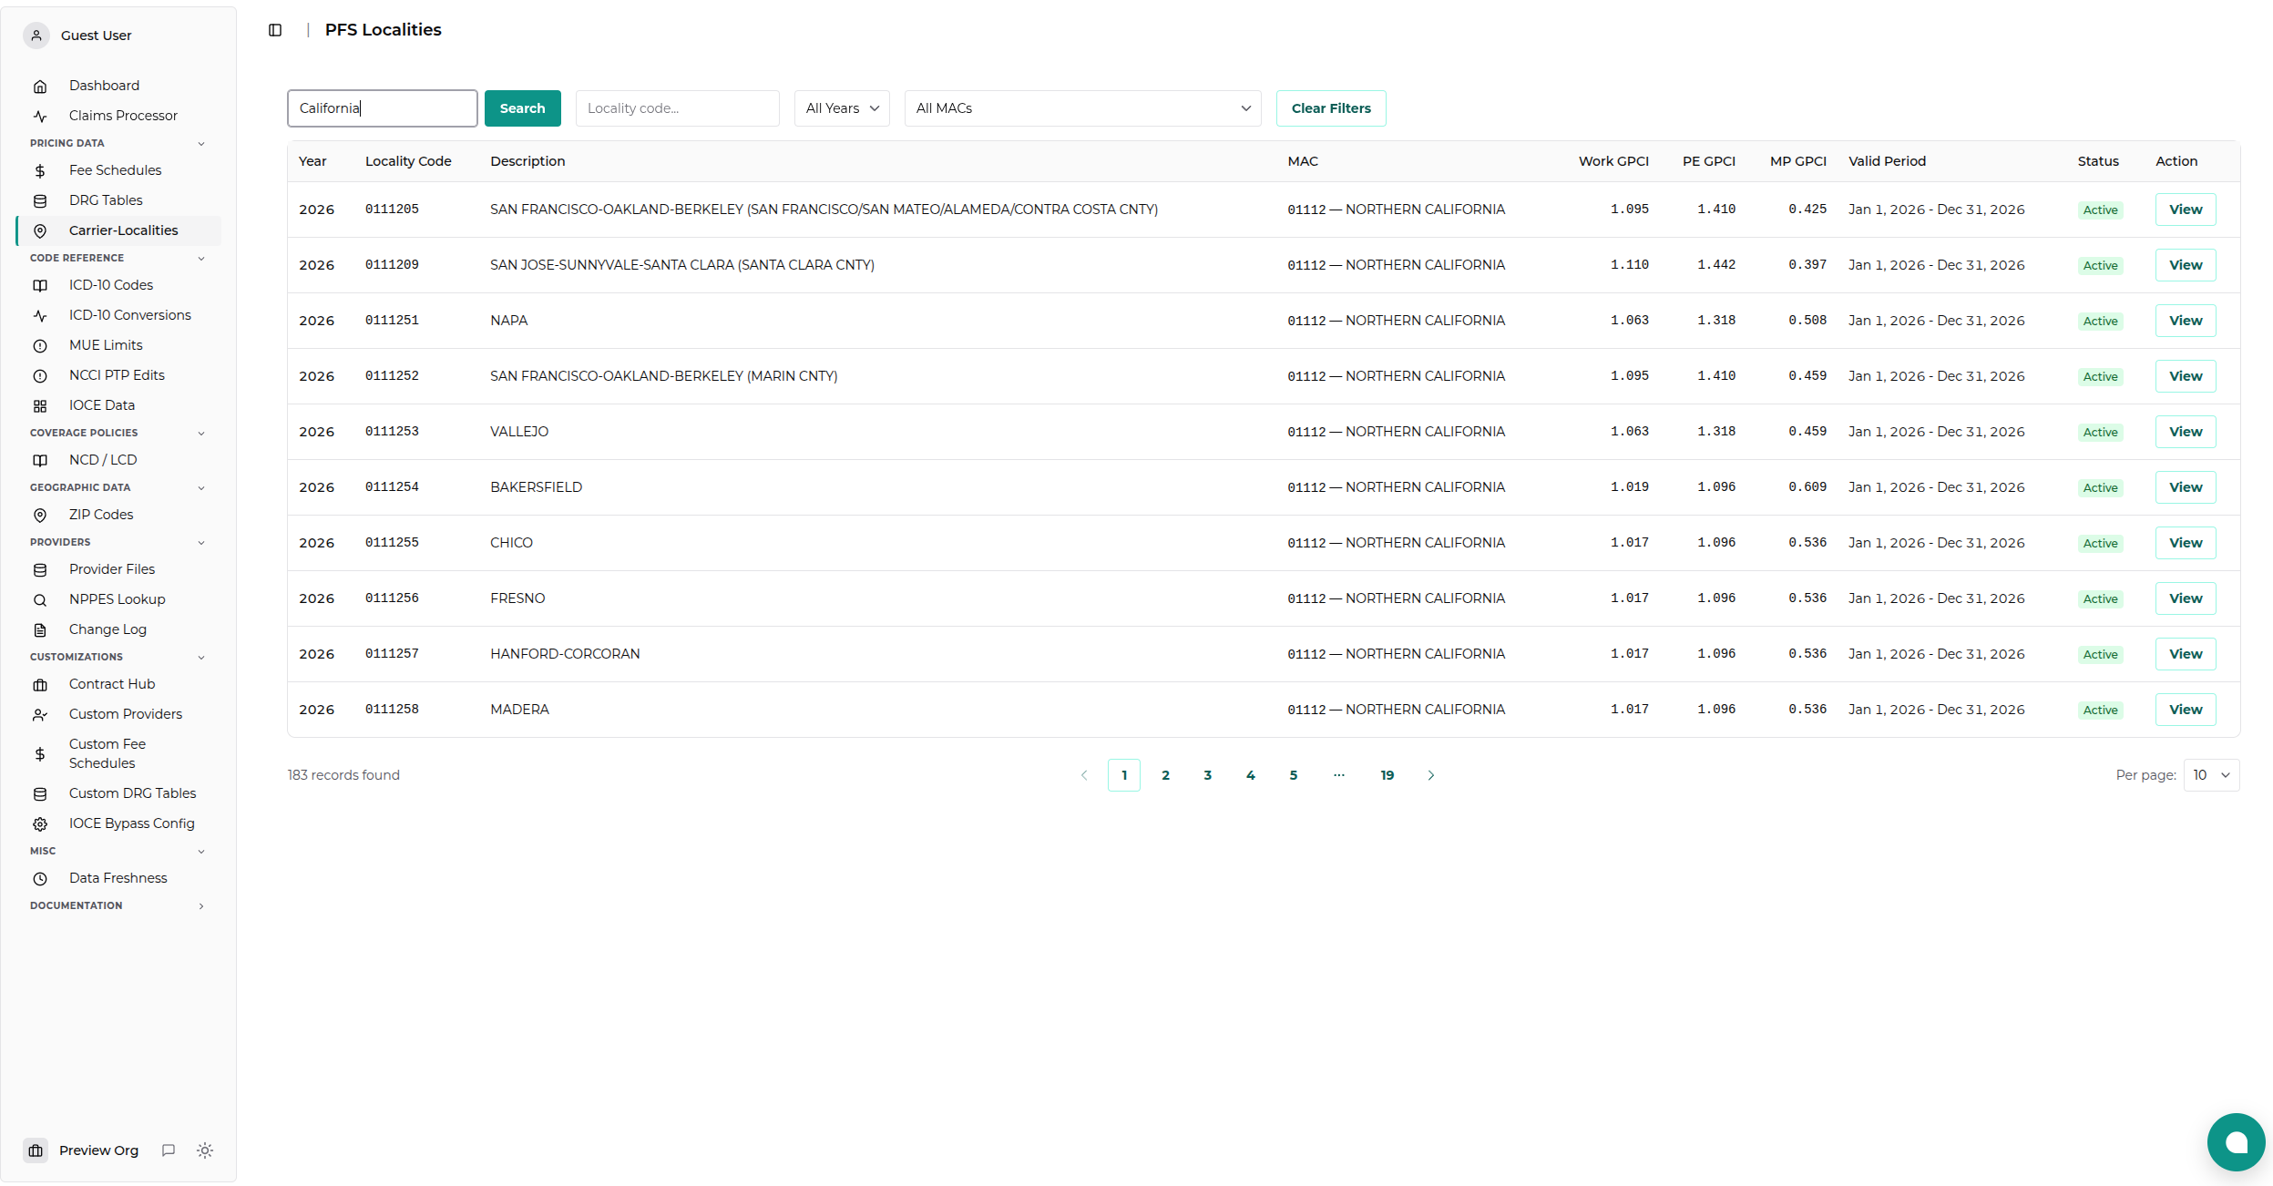Click the IOCE Bypass Config gear icon
2273x1186 pixels.
pos(40,824)
